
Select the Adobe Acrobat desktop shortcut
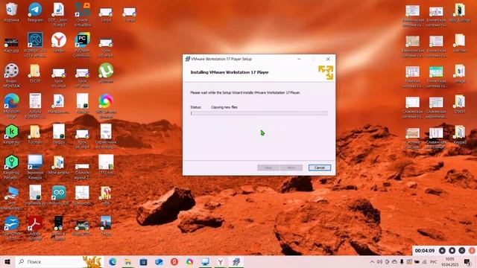35,228
